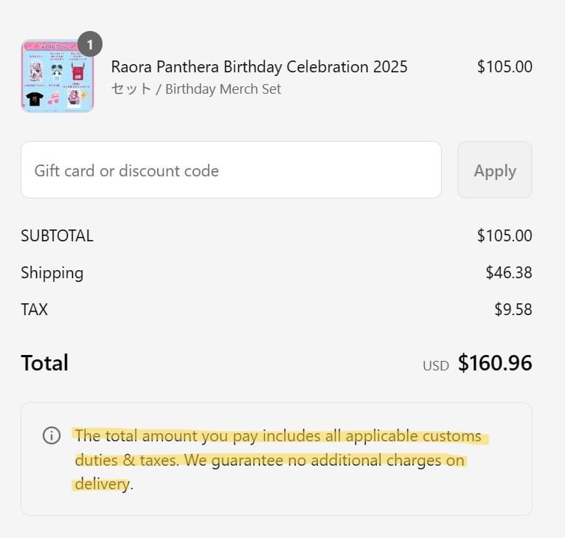Viewport: 565px width, 538px height.
Task: Focus the gift card or discount code field
Action: pyautogui.click(x=231, y=170)
